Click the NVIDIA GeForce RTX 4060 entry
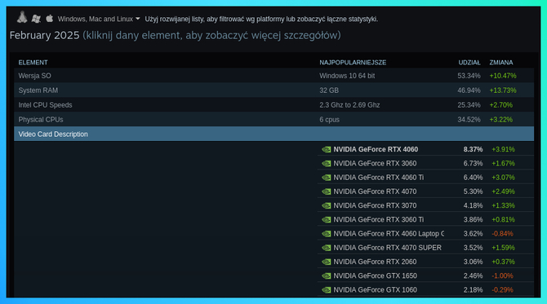Screen dimensions: 547x304 [376, 149]
